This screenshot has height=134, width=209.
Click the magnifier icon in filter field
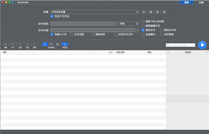[168, 45]
